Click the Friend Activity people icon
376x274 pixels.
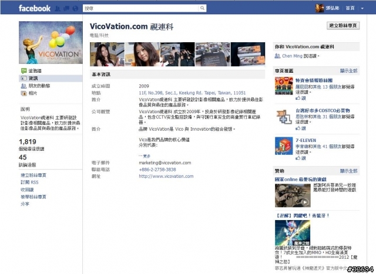(x=23, y=86)
